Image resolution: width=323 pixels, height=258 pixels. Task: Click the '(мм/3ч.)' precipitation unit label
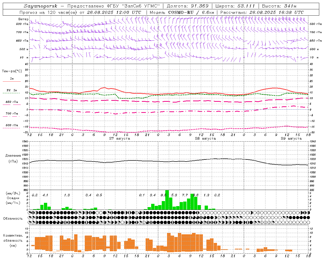click(x=13, y=193)
